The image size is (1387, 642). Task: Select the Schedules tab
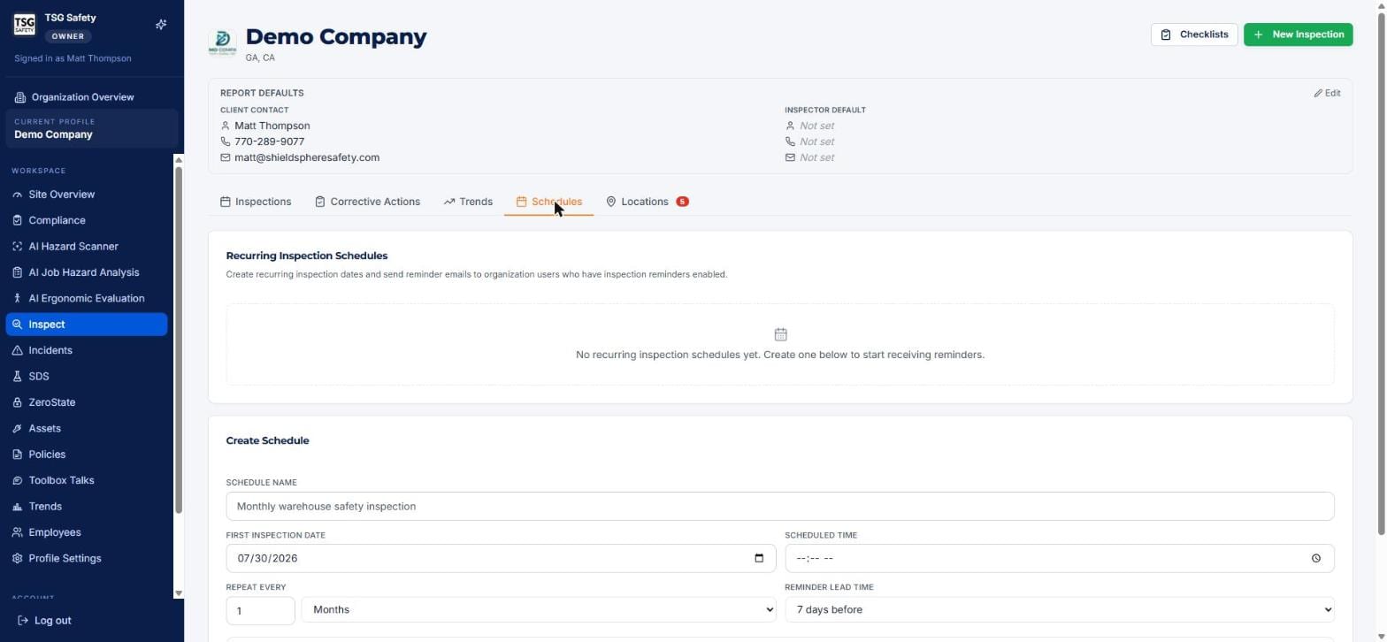click(548, 202)
